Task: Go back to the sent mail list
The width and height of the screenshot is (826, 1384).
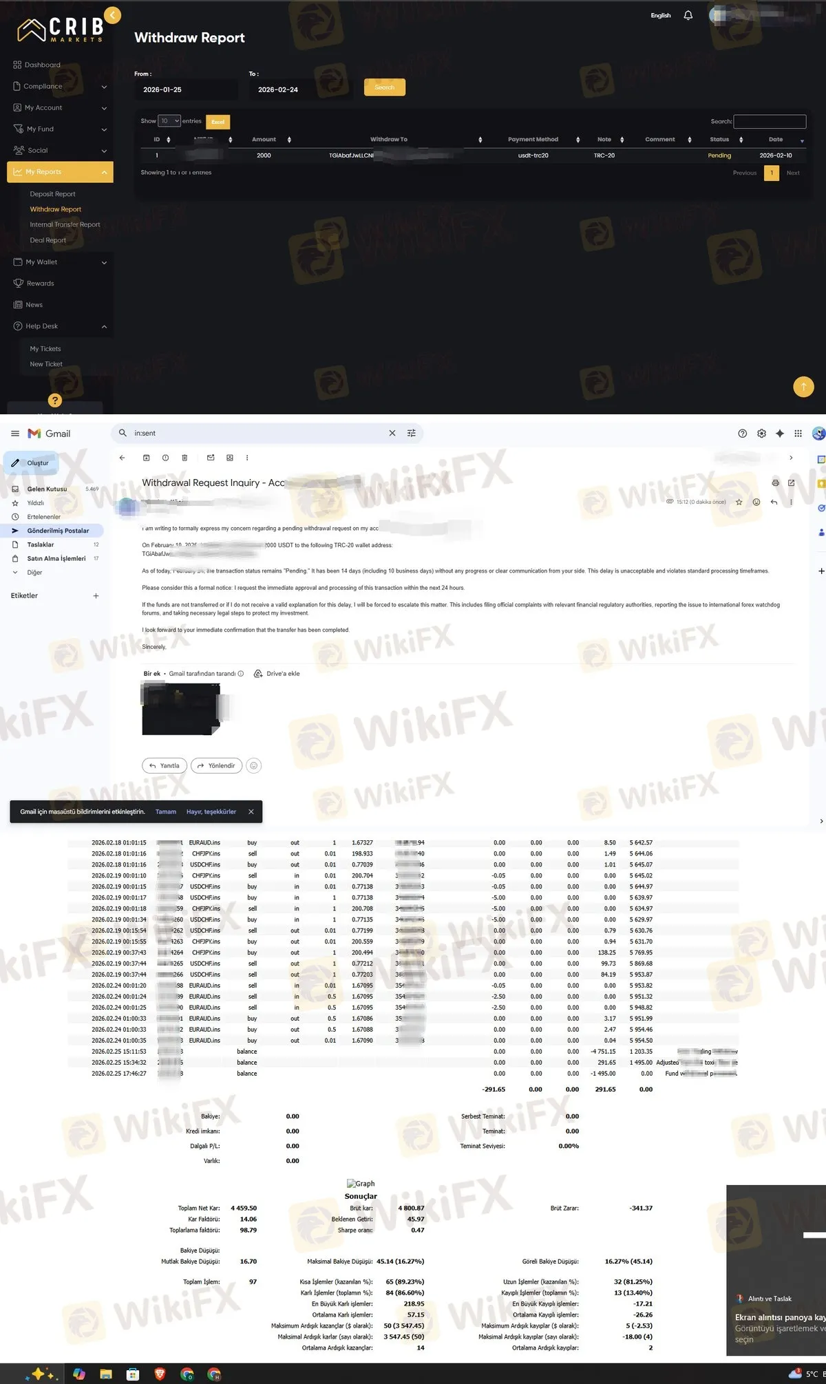Action: (122, 458)
